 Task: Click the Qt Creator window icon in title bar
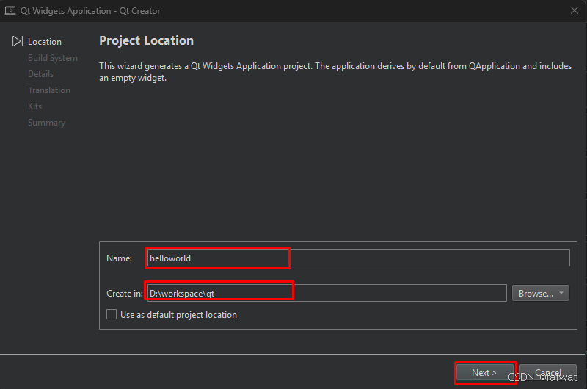click(10, 10)
